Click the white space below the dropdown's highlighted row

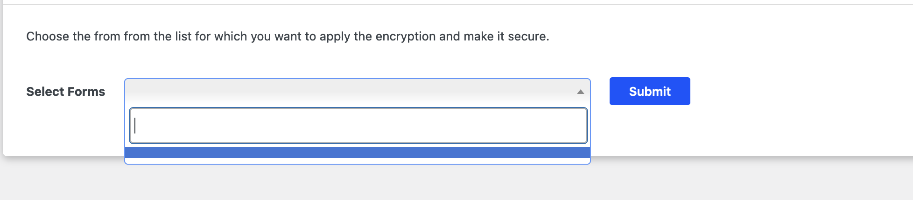[357, 161]
